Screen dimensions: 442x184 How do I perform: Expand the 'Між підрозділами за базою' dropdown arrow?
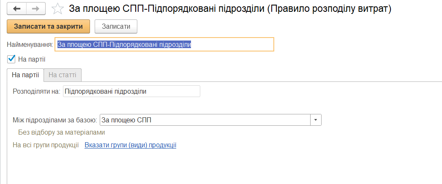click(316, 120)
